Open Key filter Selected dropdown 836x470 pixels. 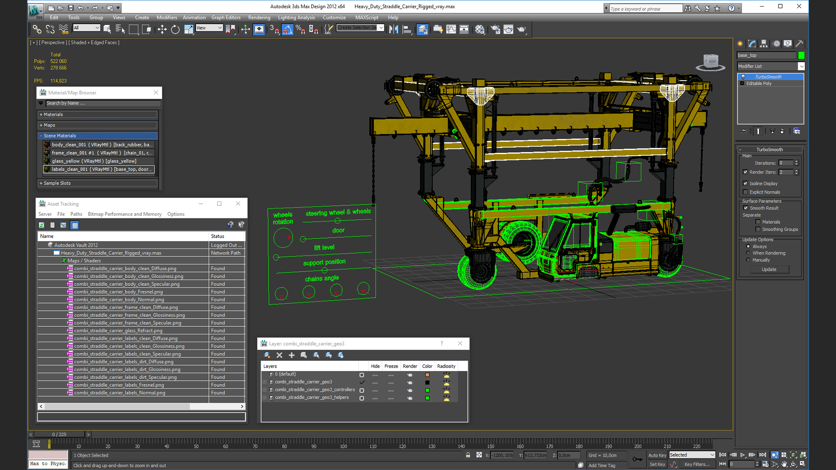[692, 455]
